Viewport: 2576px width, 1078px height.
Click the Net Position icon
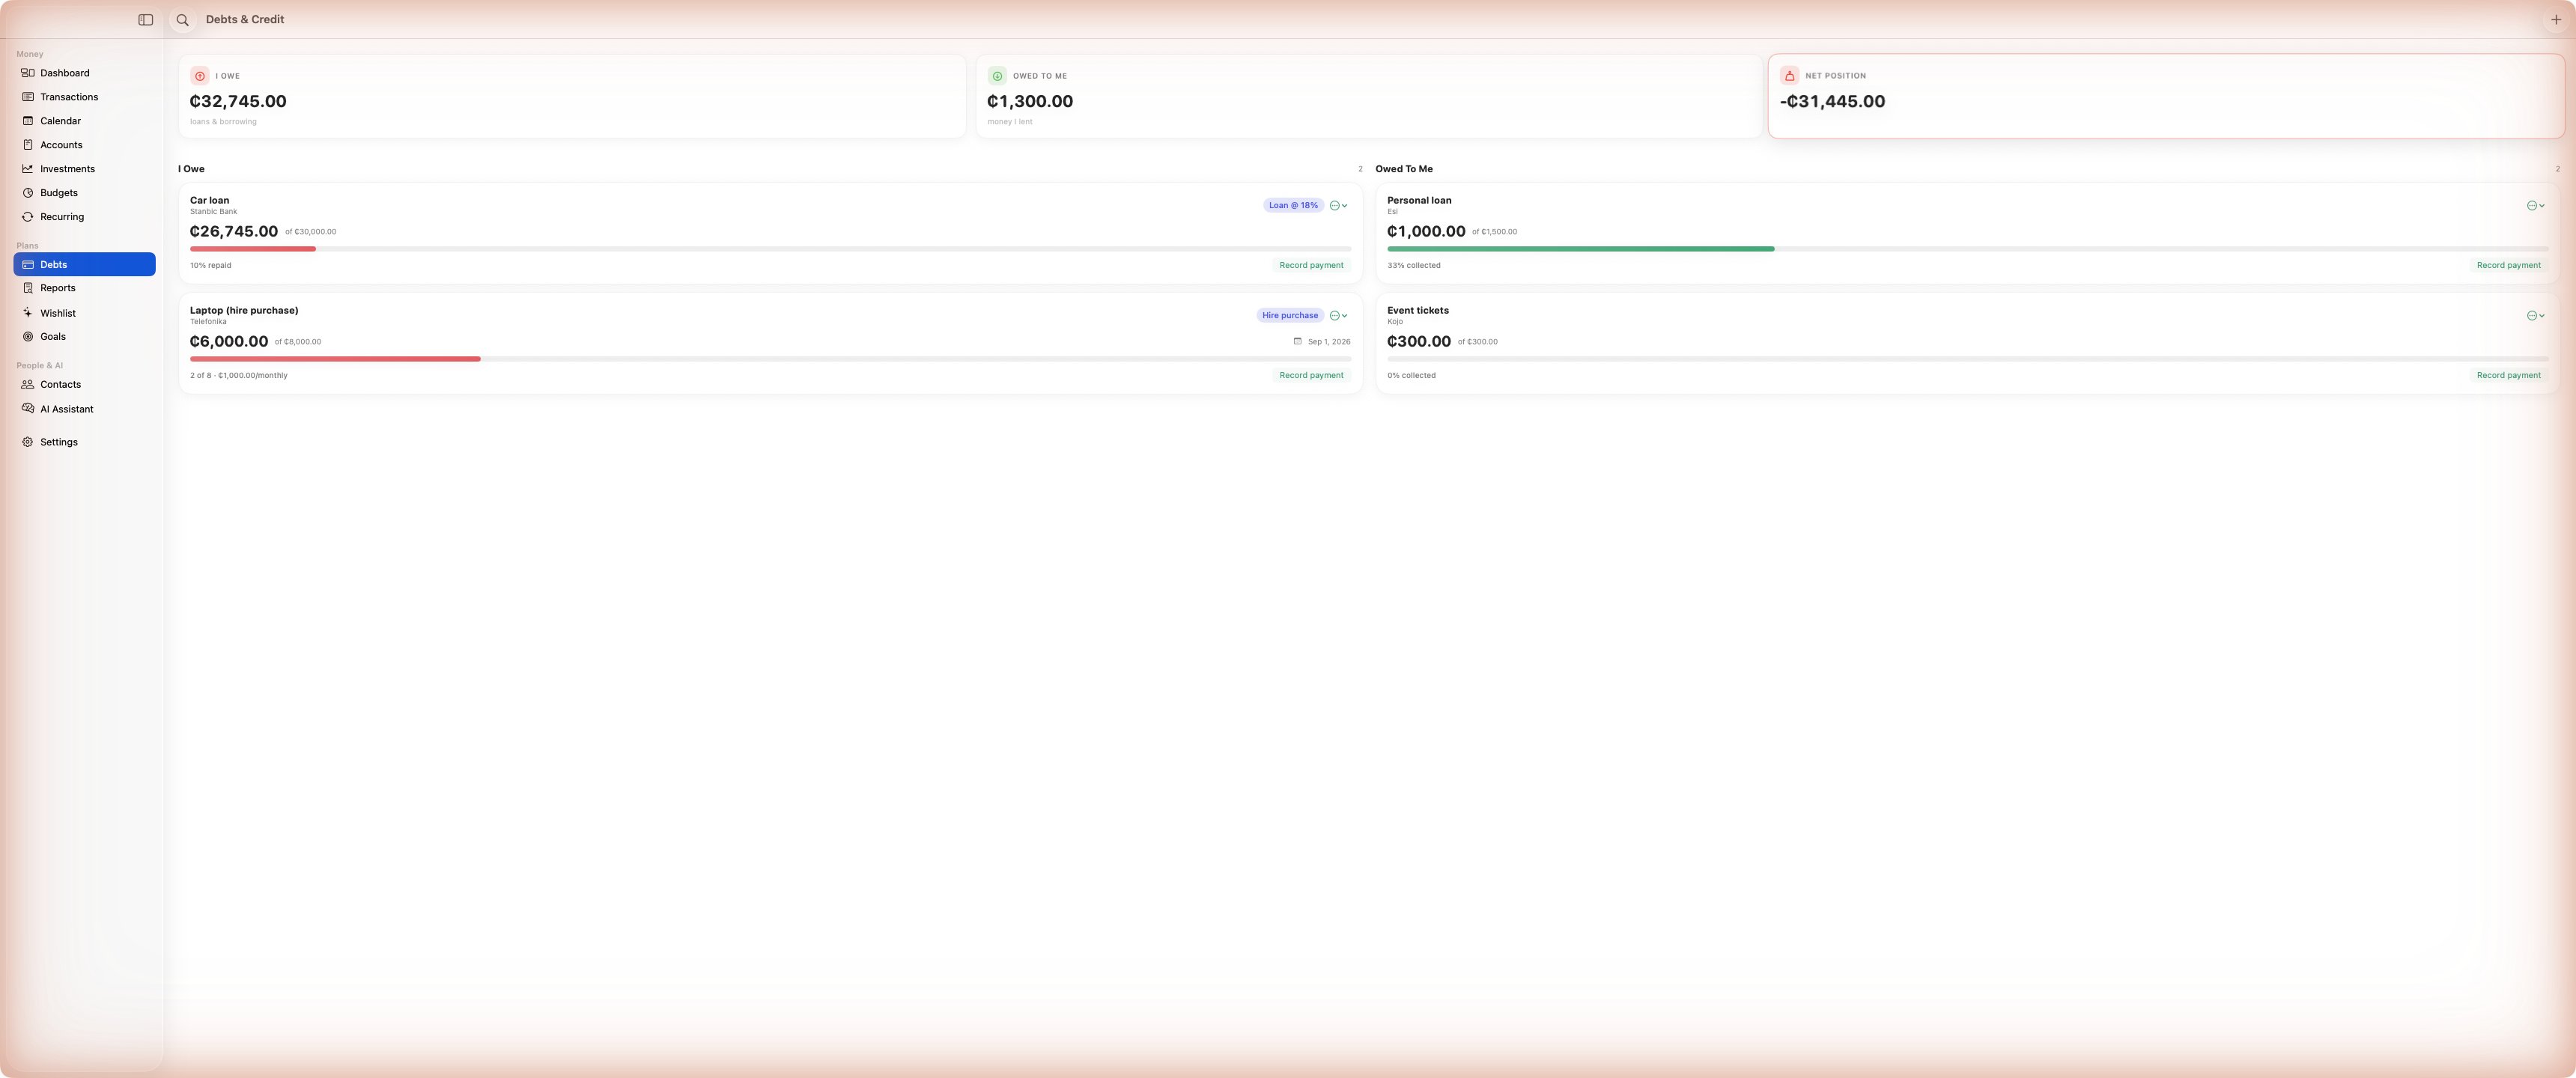click(x=1789, y=76)
